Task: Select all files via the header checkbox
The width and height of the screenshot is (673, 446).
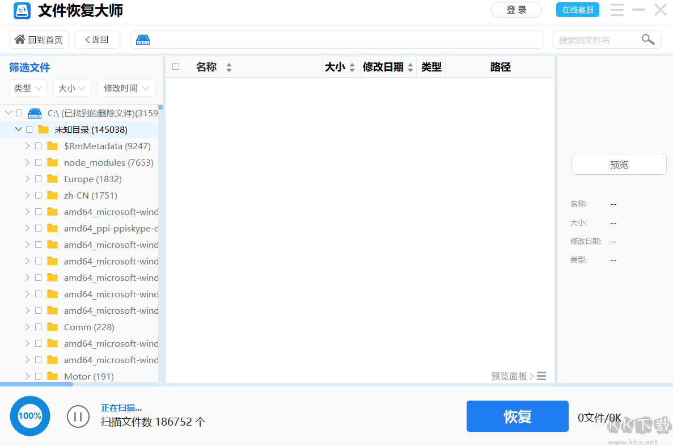Action: 176,66
